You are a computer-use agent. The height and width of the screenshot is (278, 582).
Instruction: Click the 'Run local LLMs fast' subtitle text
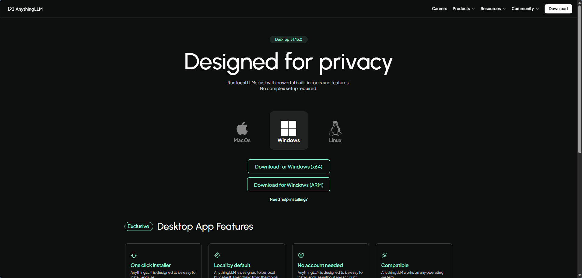click(x=289, y=83)
